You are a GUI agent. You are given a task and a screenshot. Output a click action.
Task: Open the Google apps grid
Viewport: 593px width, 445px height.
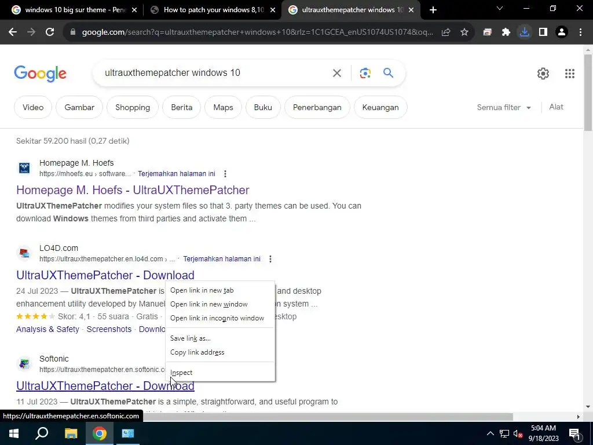570,74
